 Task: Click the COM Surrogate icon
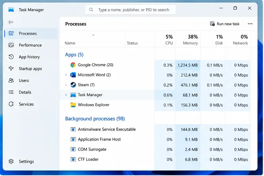(73, 149)
